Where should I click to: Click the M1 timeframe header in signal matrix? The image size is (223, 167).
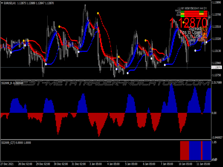[183, 9]
